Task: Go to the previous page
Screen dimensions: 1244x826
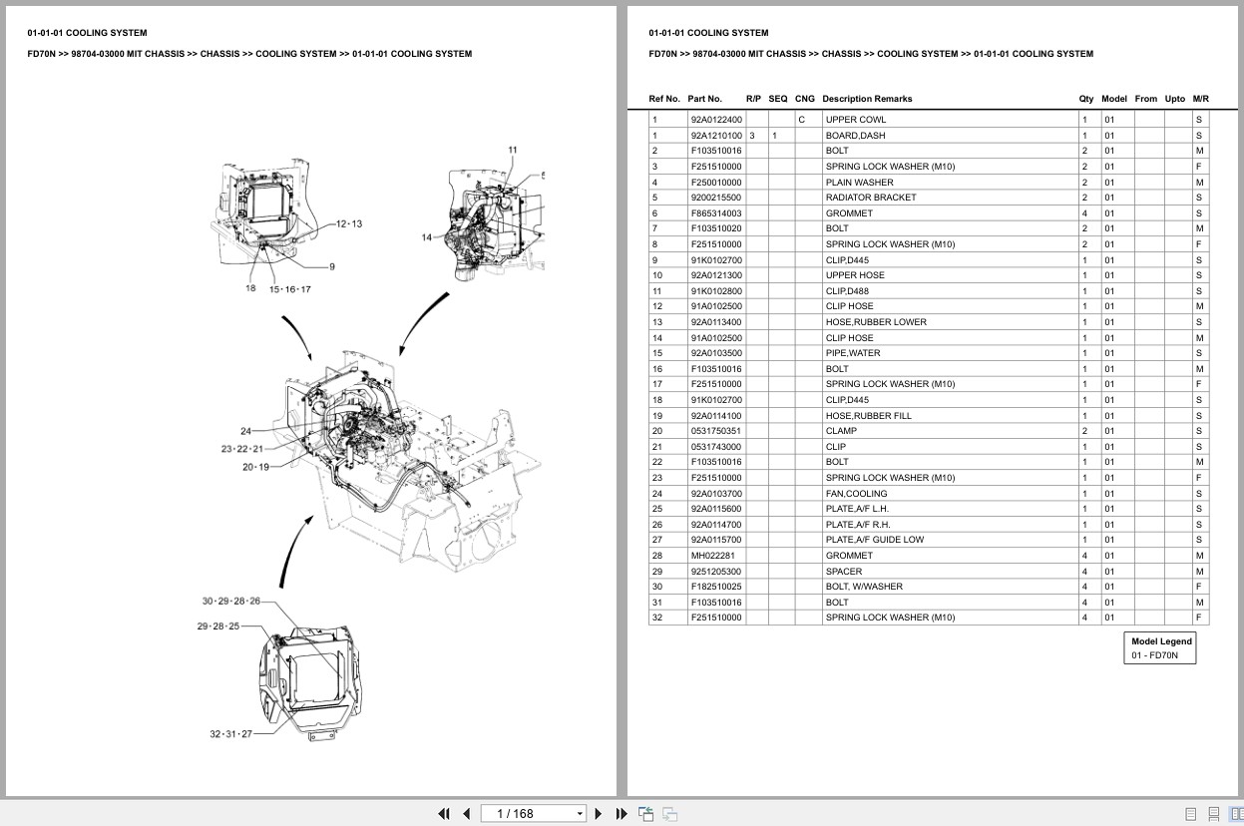Action: tap(466, 814)
